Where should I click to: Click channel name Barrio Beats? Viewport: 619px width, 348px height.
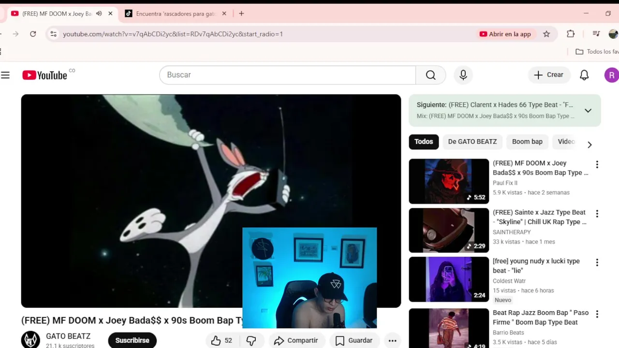tap(508, 333)
